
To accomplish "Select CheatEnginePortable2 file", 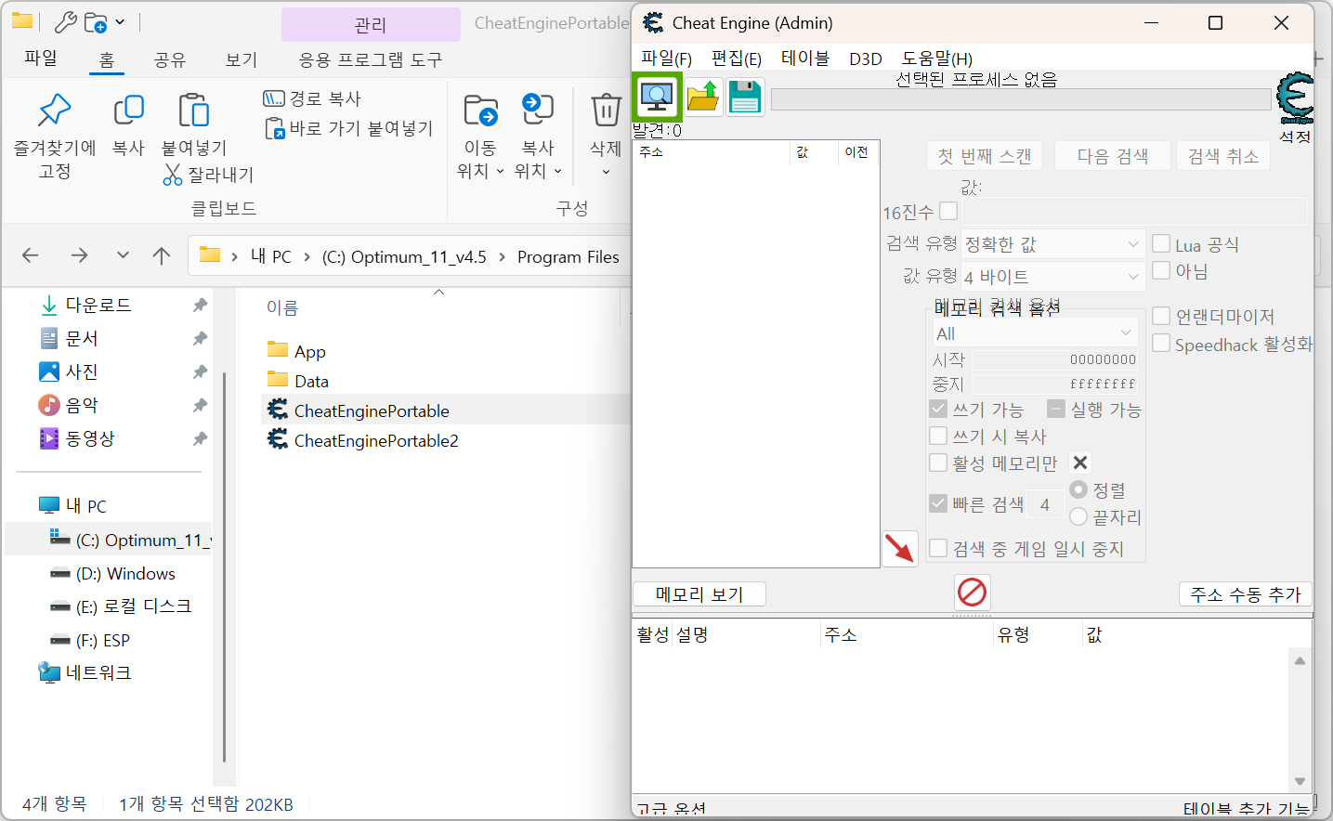I will (363, 440).
